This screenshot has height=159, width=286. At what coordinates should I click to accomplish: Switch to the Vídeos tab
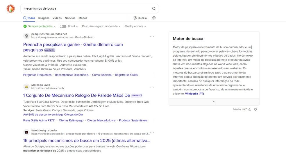pyautogui.click(x=57, y=18)
